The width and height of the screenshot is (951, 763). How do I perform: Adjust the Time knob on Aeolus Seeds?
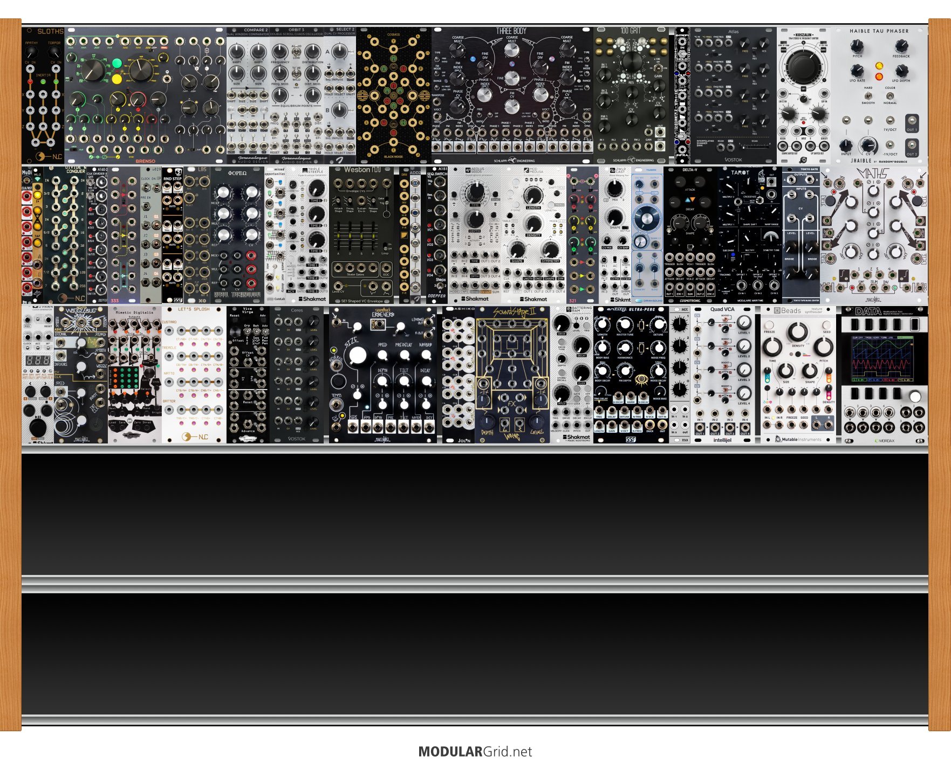point(475,192)
